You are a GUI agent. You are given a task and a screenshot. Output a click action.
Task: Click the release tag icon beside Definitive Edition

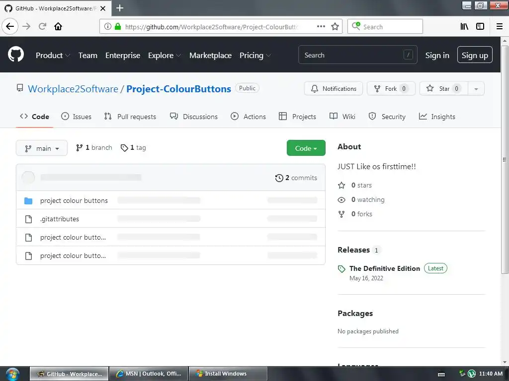pyautogui.click(x=341, y=269)
